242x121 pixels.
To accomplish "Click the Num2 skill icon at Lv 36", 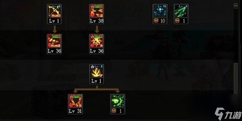I will point(54,41).
